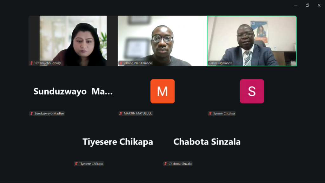Viewport: 325px width, 183px height.
Task: Click truncated Sunduzwayo Ma... name tile
Action: 73,91
